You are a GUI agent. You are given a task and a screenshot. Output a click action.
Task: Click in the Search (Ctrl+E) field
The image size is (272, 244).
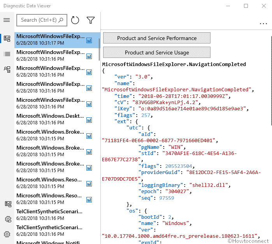click(x=41, y=20)
